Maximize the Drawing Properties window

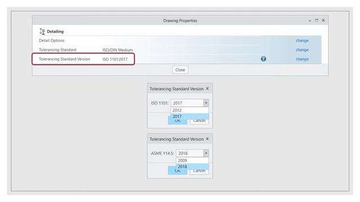coord(317,20)
